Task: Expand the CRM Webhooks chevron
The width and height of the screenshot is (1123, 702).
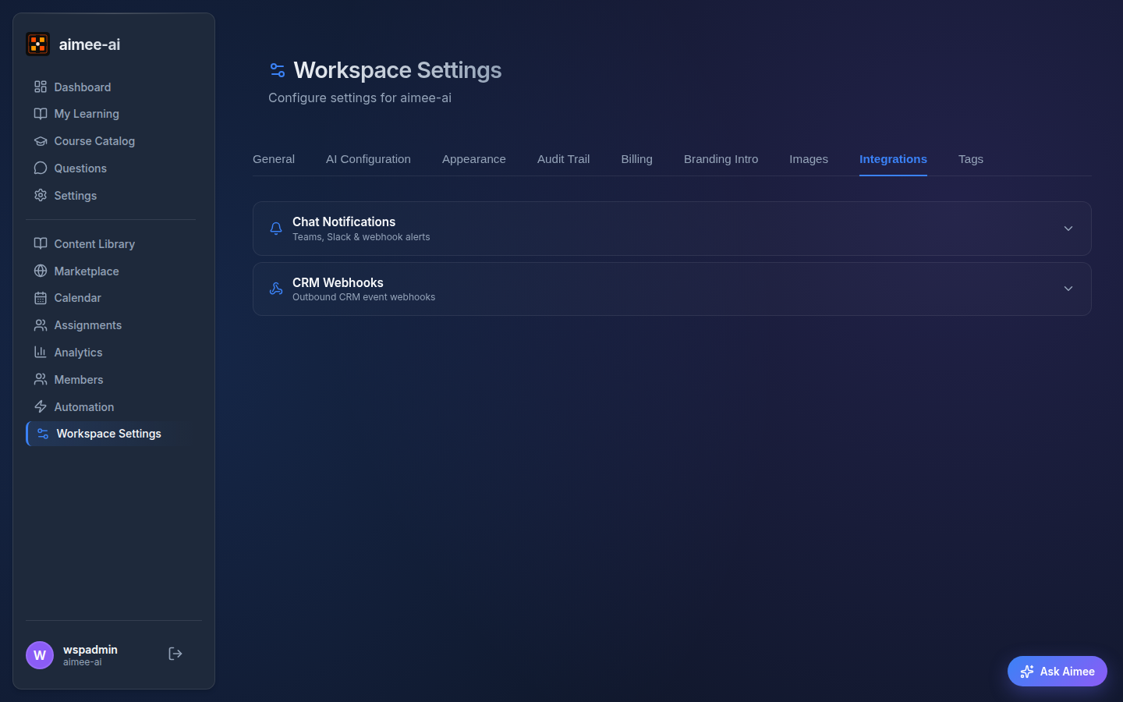Action: (x=1068, y=289)
